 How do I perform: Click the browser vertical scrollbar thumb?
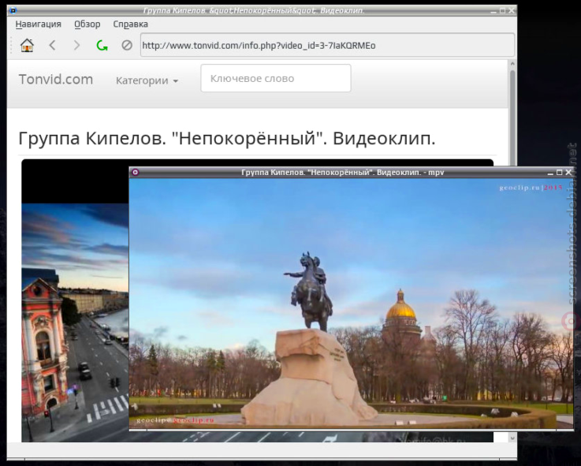pos(512,118)
